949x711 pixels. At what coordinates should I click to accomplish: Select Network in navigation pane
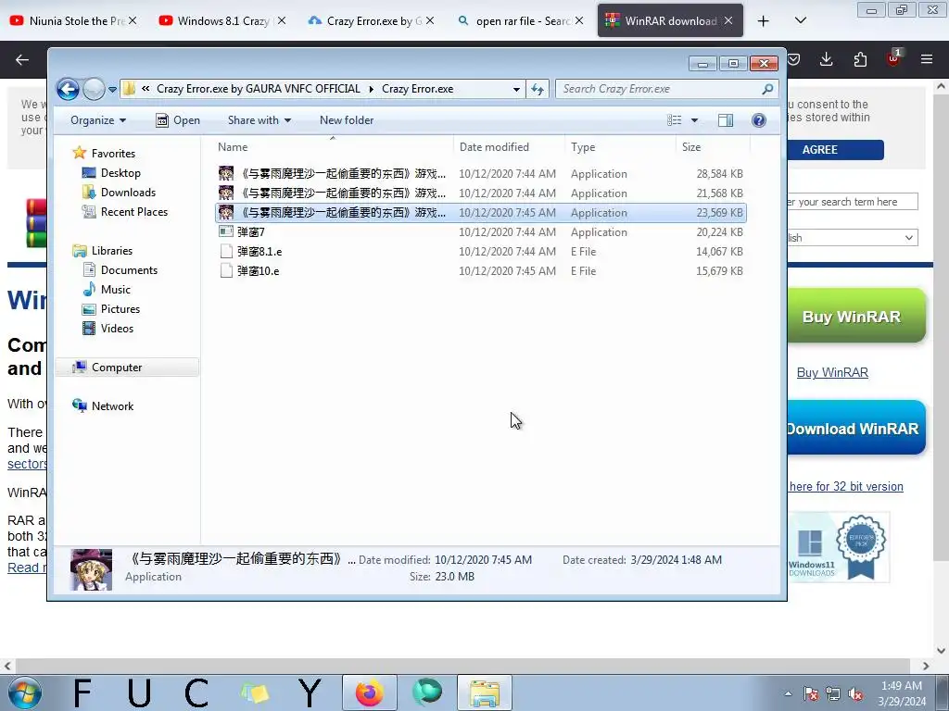click(x=112, y=405)
